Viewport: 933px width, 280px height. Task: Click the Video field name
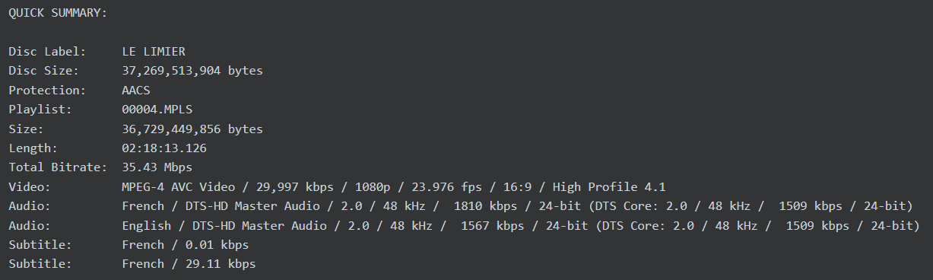27,186
